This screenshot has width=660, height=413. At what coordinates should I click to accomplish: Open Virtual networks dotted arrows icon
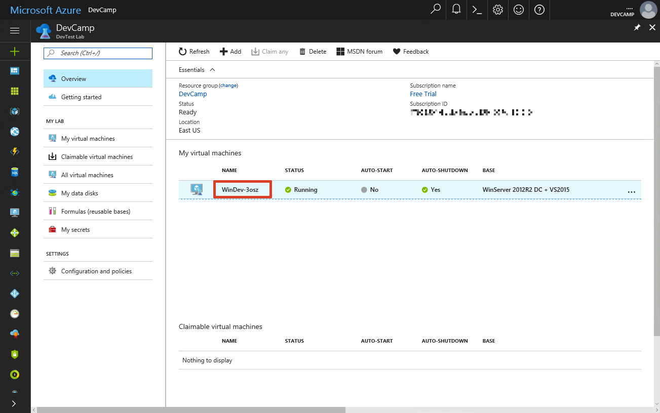coord(15,273)
